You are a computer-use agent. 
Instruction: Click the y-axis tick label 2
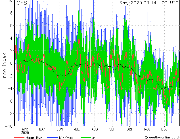click(11, 50)
